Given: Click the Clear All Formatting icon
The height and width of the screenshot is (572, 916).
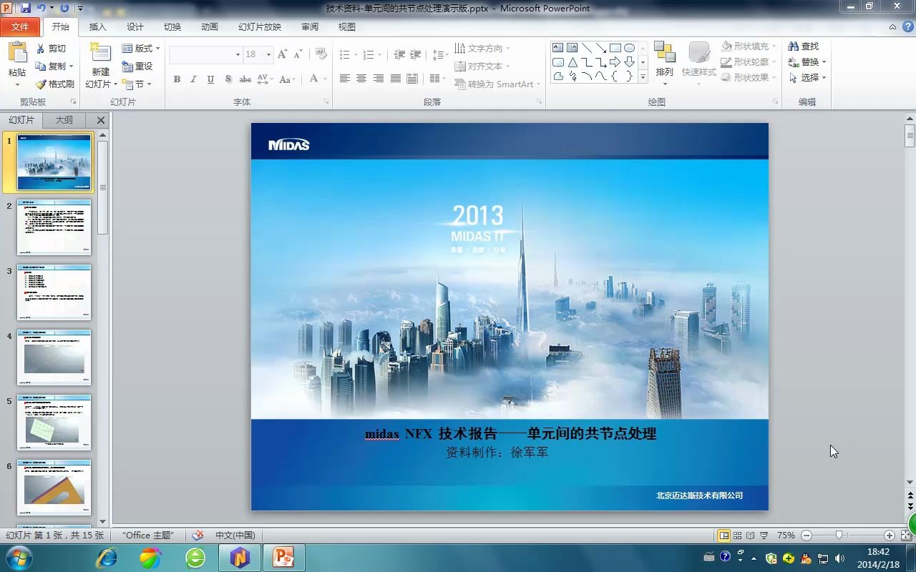Looking at the screenshot, I should tap(321, 55).
